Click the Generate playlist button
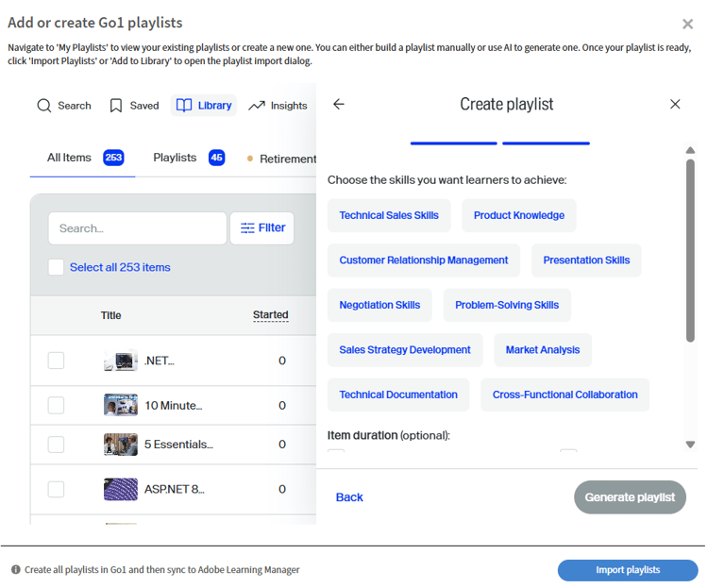The image size is (708, 588). pyautogui.click(x=630, y=497)
